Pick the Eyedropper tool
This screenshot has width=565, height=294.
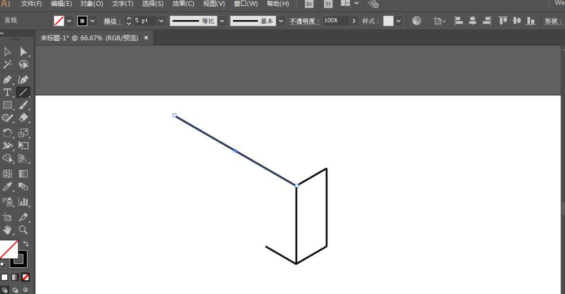pyautogui.click(x=7, y=187)
